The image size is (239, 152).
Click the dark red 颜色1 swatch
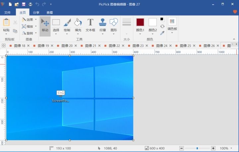[140, 22]
